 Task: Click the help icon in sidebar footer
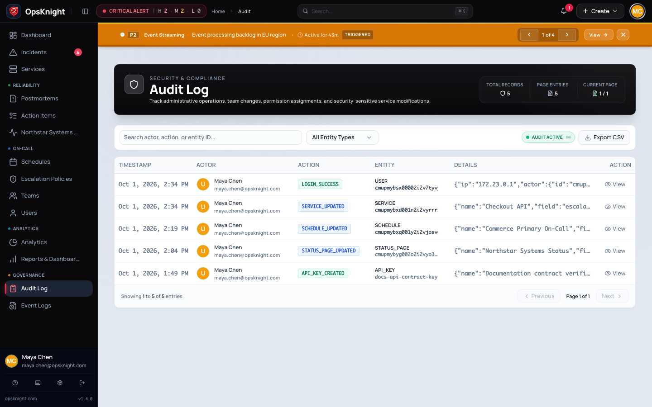tap(15, 383)
